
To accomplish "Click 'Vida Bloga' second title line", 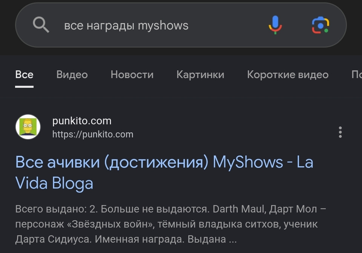I will (x=54, y=183).
